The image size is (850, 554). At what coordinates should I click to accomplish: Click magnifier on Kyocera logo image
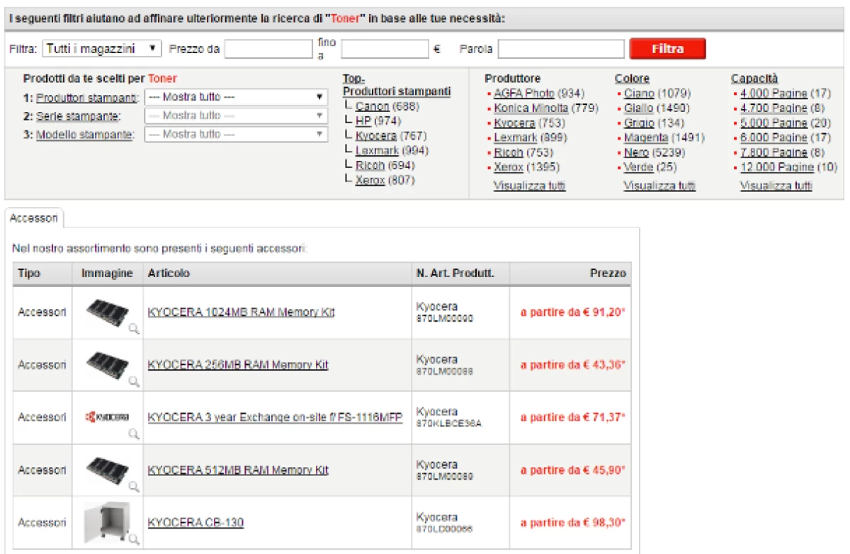pyautogui.click(x=133, y=434)
